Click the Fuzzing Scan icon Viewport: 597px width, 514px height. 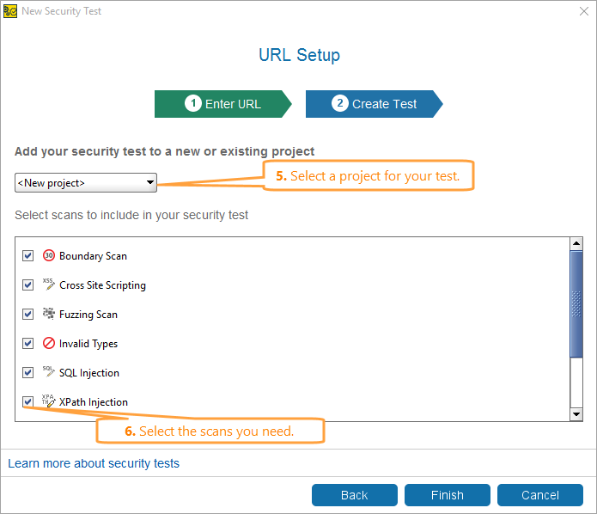(49, 314)
